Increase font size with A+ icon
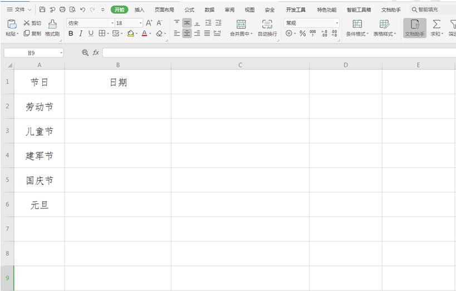 point(149,23)
